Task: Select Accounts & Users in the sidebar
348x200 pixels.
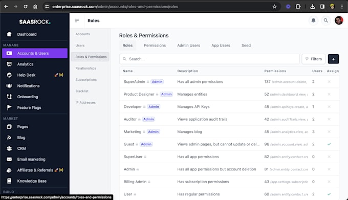Action: 35,53
